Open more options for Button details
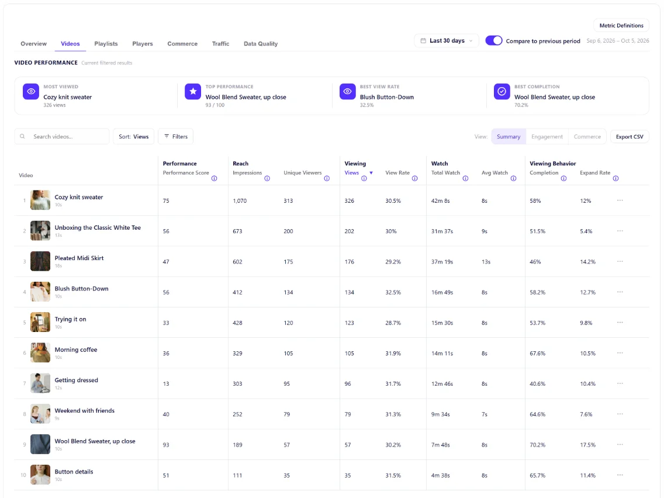 [620, 475]
